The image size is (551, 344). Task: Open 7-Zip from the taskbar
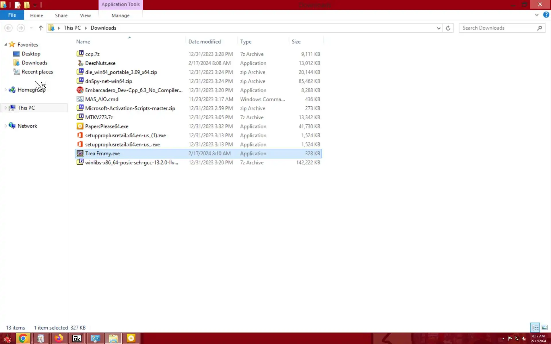[77, 339]
